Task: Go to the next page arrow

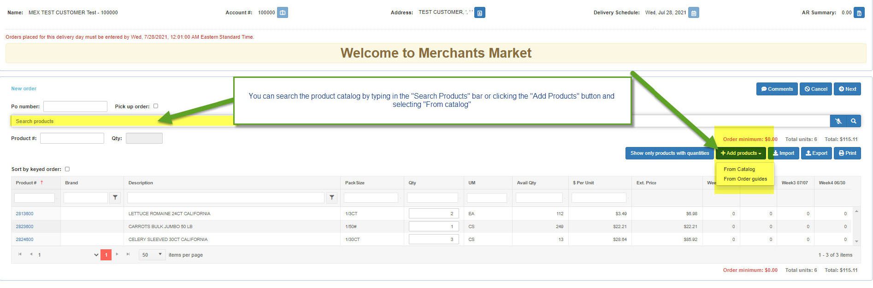Action: coord(117,254)
